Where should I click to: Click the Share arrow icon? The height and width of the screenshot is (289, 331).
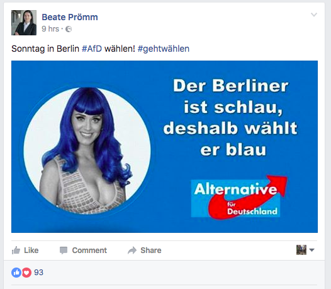pyautogui.click(x=132, y=251)
